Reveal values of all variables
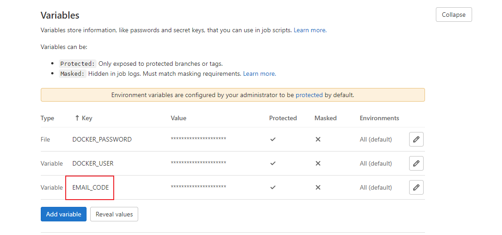The width and height of the screenshot is (502, 235). [114, 214]
